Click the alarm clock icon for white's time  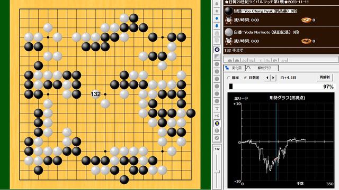click(228, 41)
